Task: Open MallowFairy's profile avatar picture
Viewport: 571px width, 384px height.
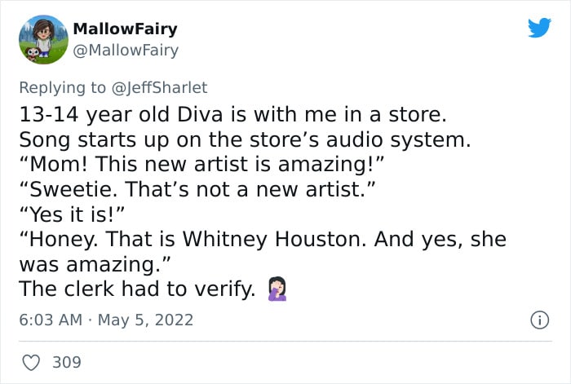Action: coord(43,40)
